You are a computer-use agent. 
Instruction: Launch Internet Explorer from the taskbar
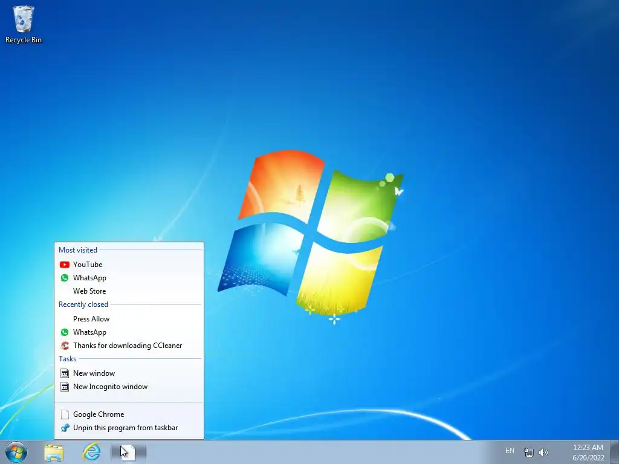tap(91, 452)
